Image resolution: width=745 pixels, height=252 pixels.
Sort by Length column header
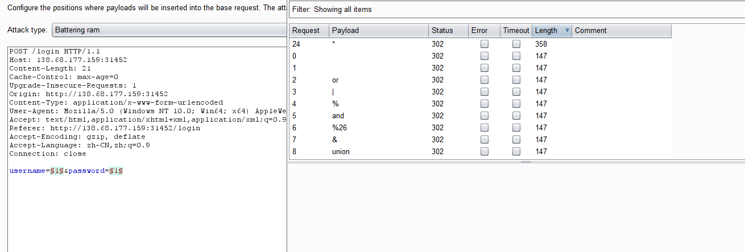[552, 31]
